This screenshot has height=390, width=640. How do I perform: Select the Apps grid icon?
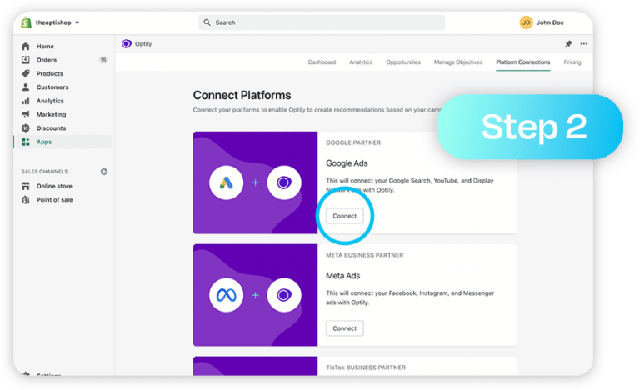pyautogui.click(x=26, y=142)
